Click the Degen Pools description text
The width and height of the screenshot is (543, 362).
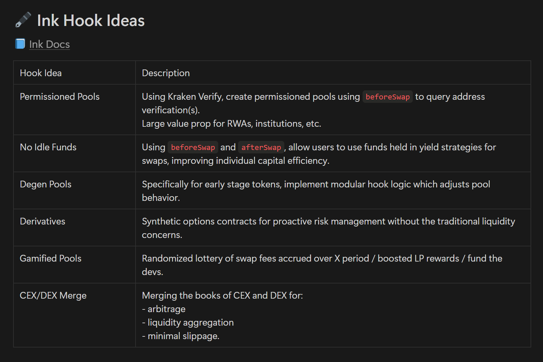pyautogui.click(x=316, y=184)
